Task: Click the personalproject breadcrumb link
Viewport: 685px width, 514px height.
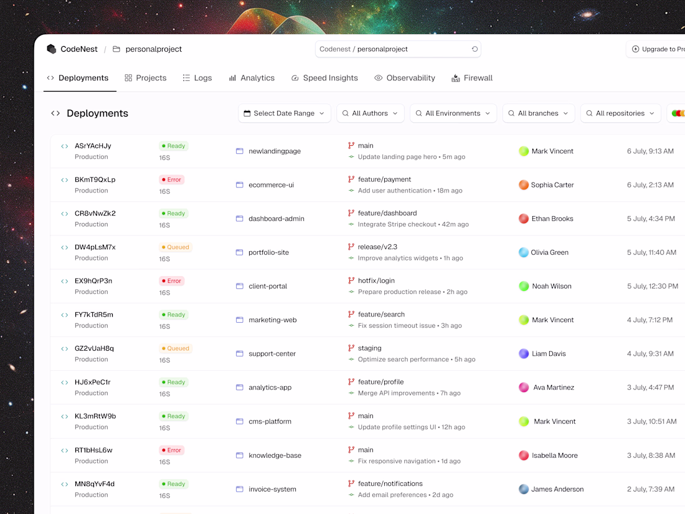Action: click(154, 49)
